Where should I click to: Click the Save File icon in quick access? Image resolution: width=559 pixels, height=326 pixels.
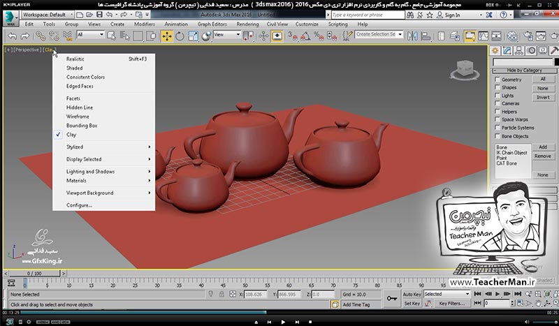pos(99,15)
